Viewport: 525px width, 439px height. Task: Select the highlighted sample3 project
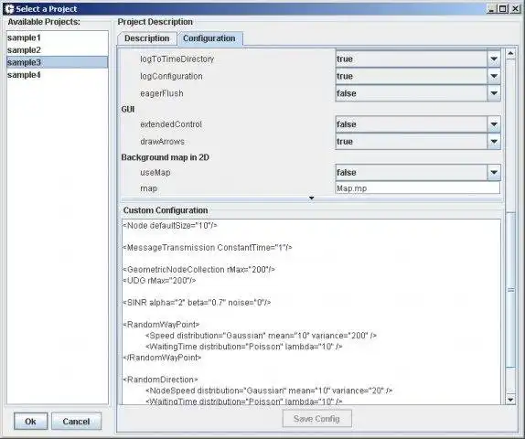point(58,62)
